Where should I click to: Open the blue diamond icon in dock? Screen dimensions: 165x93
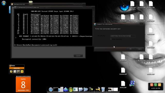point(66,89)
